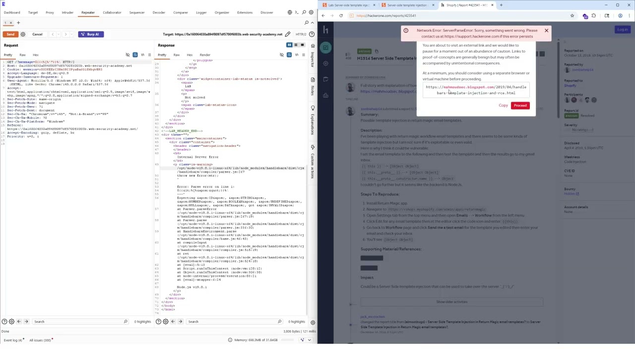Open Custom actions side panel
The height and width of the screenshot is (357, 635).
[x=313, y=163]
